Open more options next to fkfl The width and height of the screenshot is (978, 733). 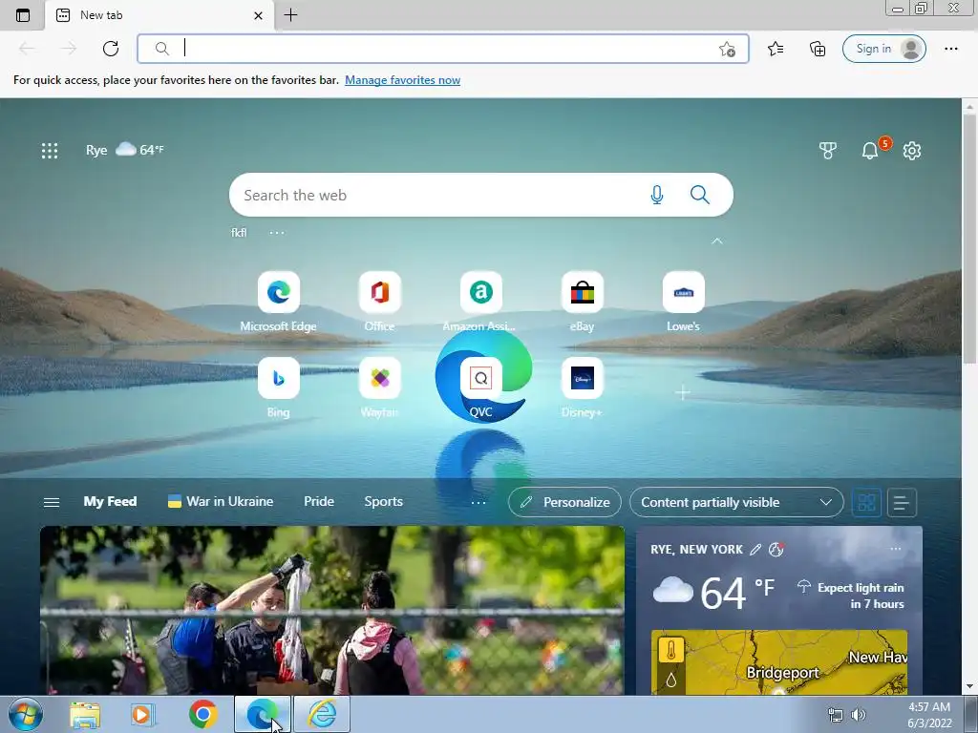276,233
